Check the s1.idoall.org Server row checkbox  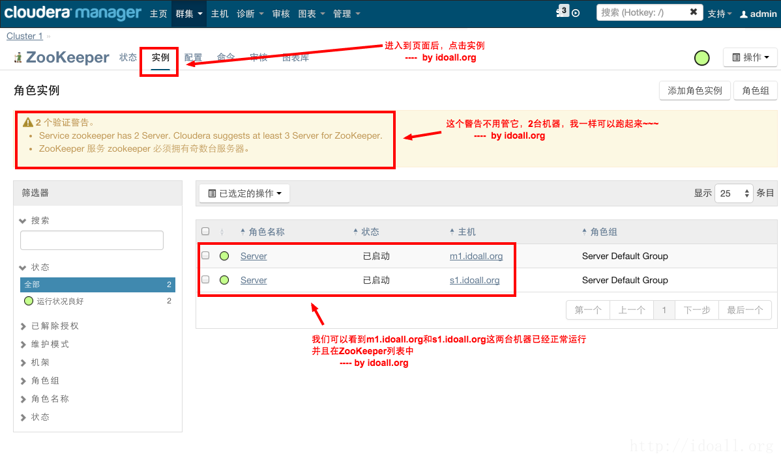click(205, 280)
